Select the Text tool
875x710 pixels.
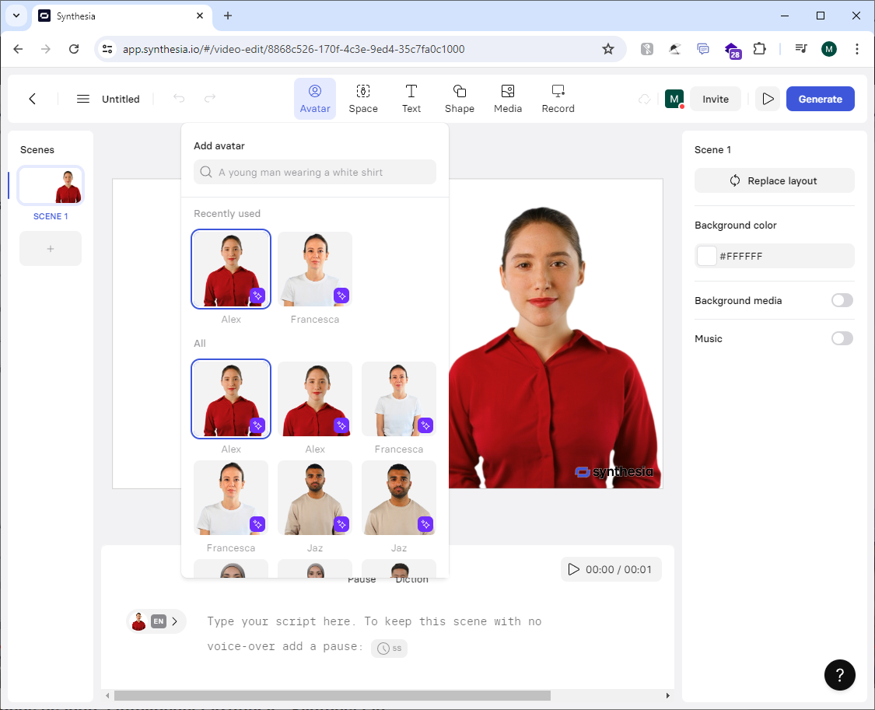[x=411, y=99]
